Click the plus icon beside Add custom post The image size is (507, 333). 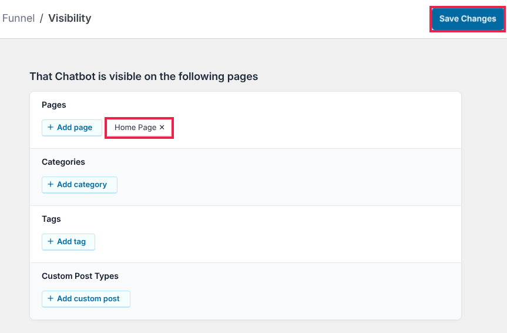point(51,299)
